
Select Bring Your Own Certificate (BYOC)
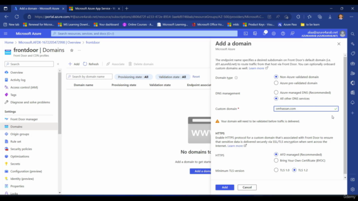point(276,160)
